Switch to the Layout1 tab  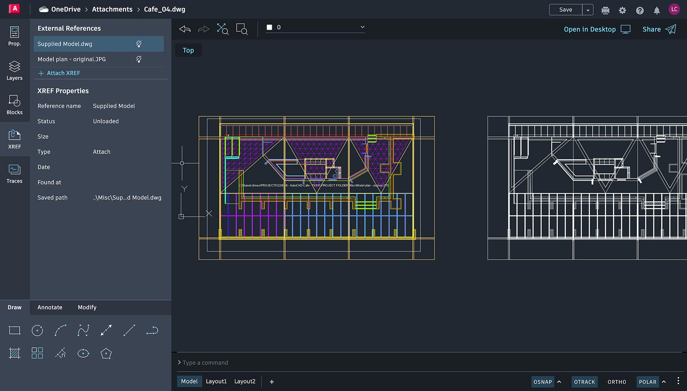coord(216,381)
